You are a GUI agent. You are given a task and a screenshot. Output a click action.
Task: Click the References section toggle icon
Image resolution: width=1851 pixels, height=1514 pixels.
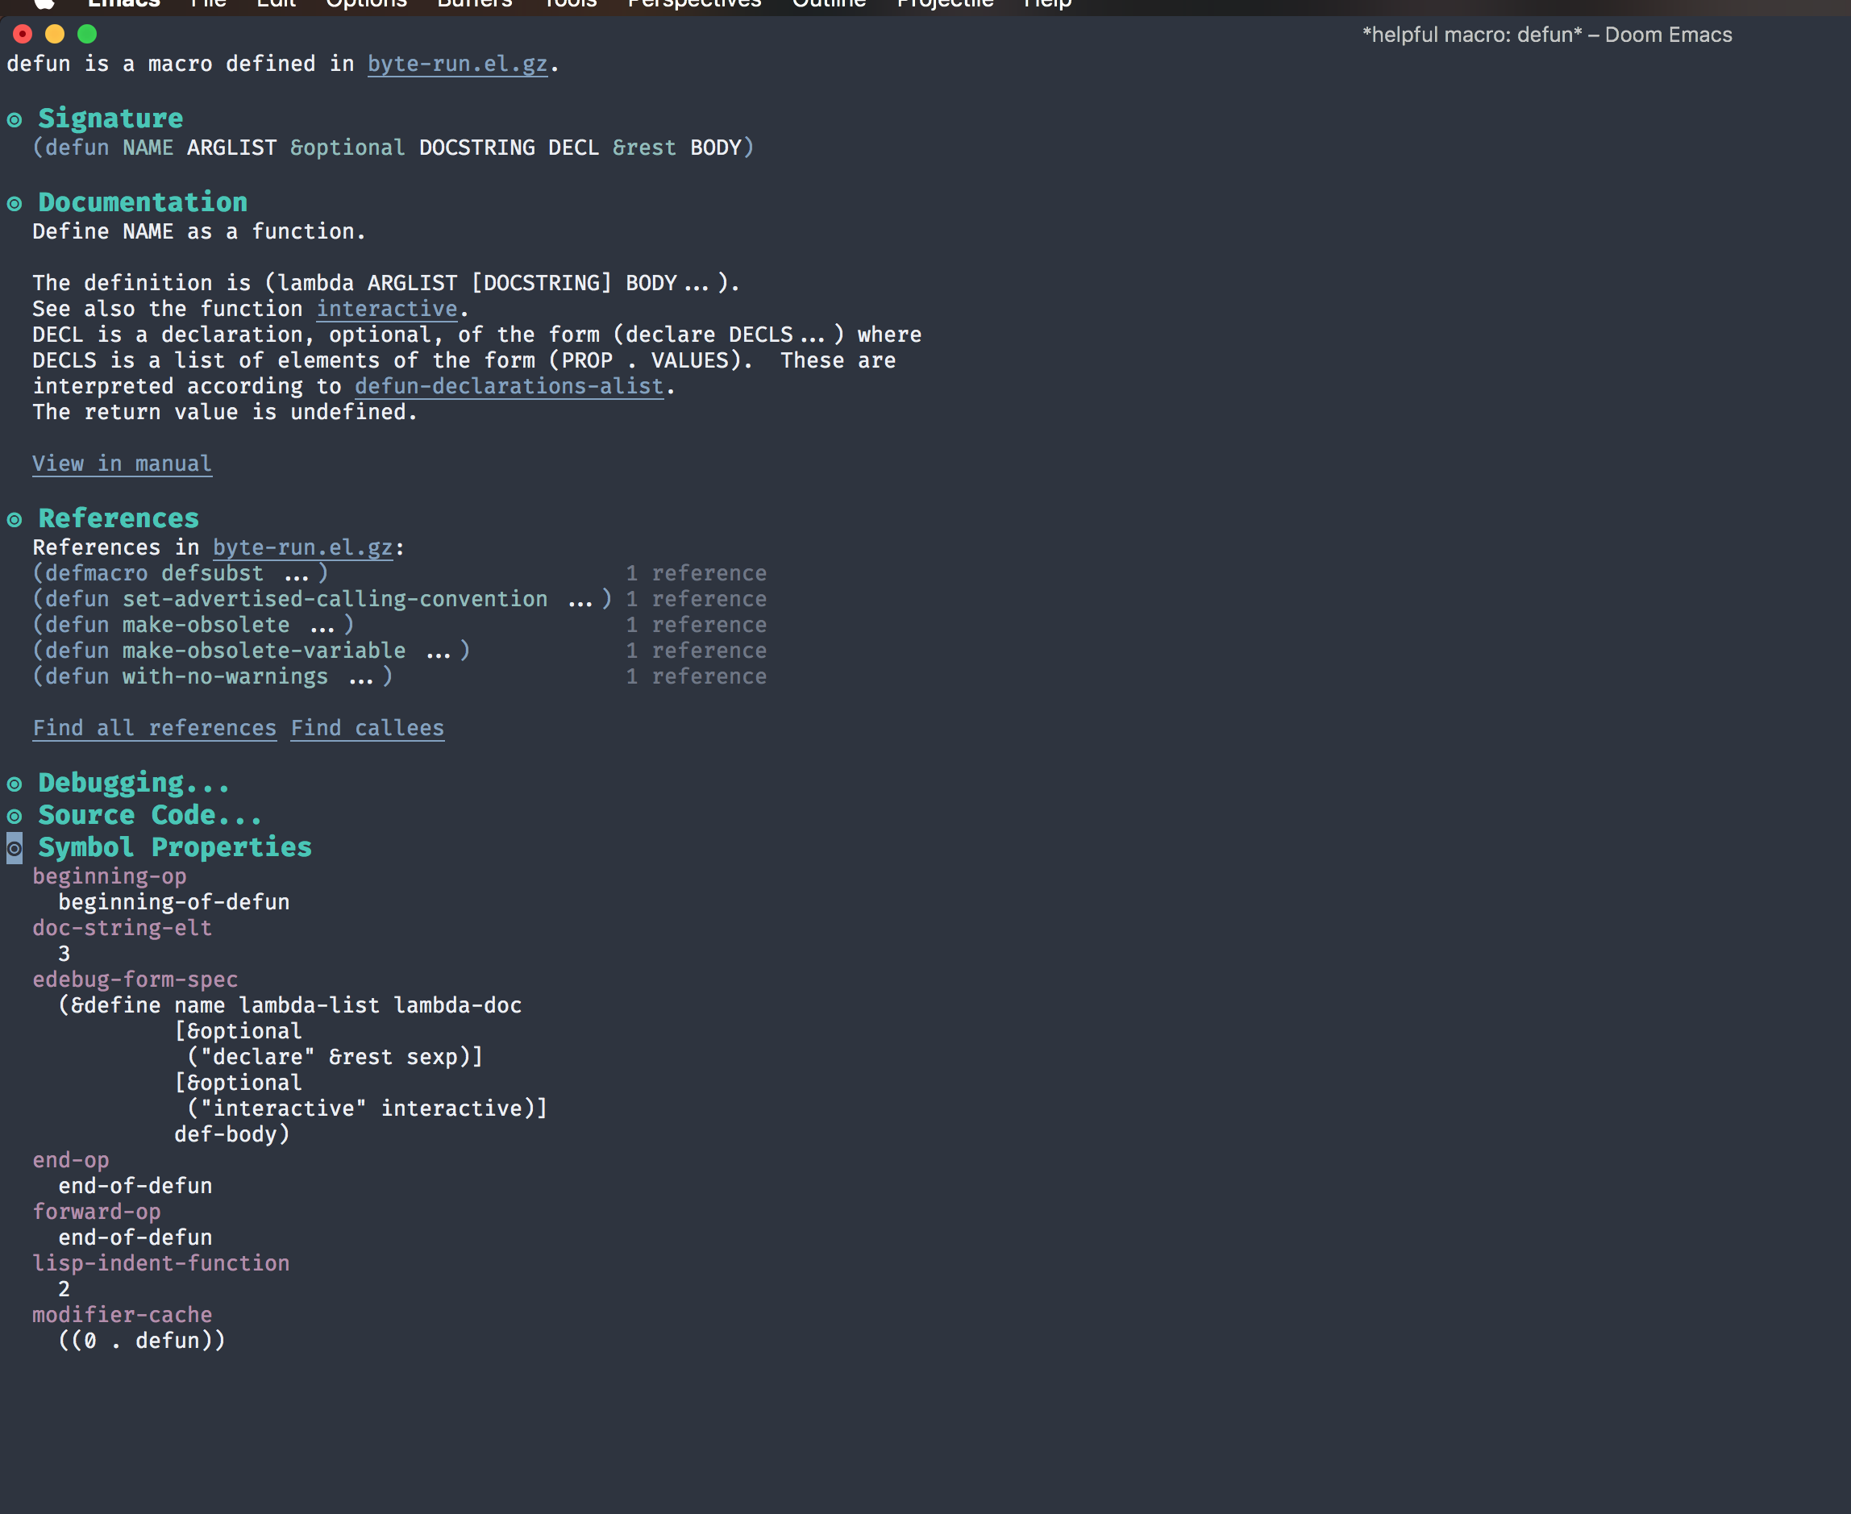14,518
